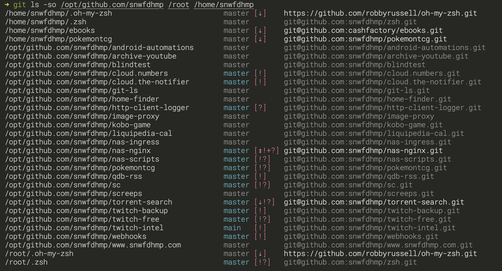502x271 pixels.
Task: Click the /home/snwfdhmp/.oh-my-zsh path
Action: 59,13
